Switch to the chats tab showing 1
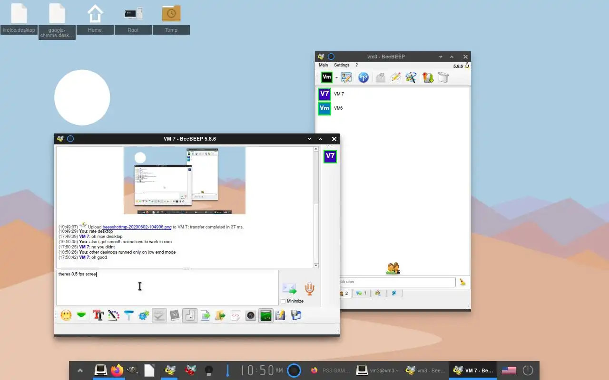This screenshot has height=380, width=609. tap(361, 294)
